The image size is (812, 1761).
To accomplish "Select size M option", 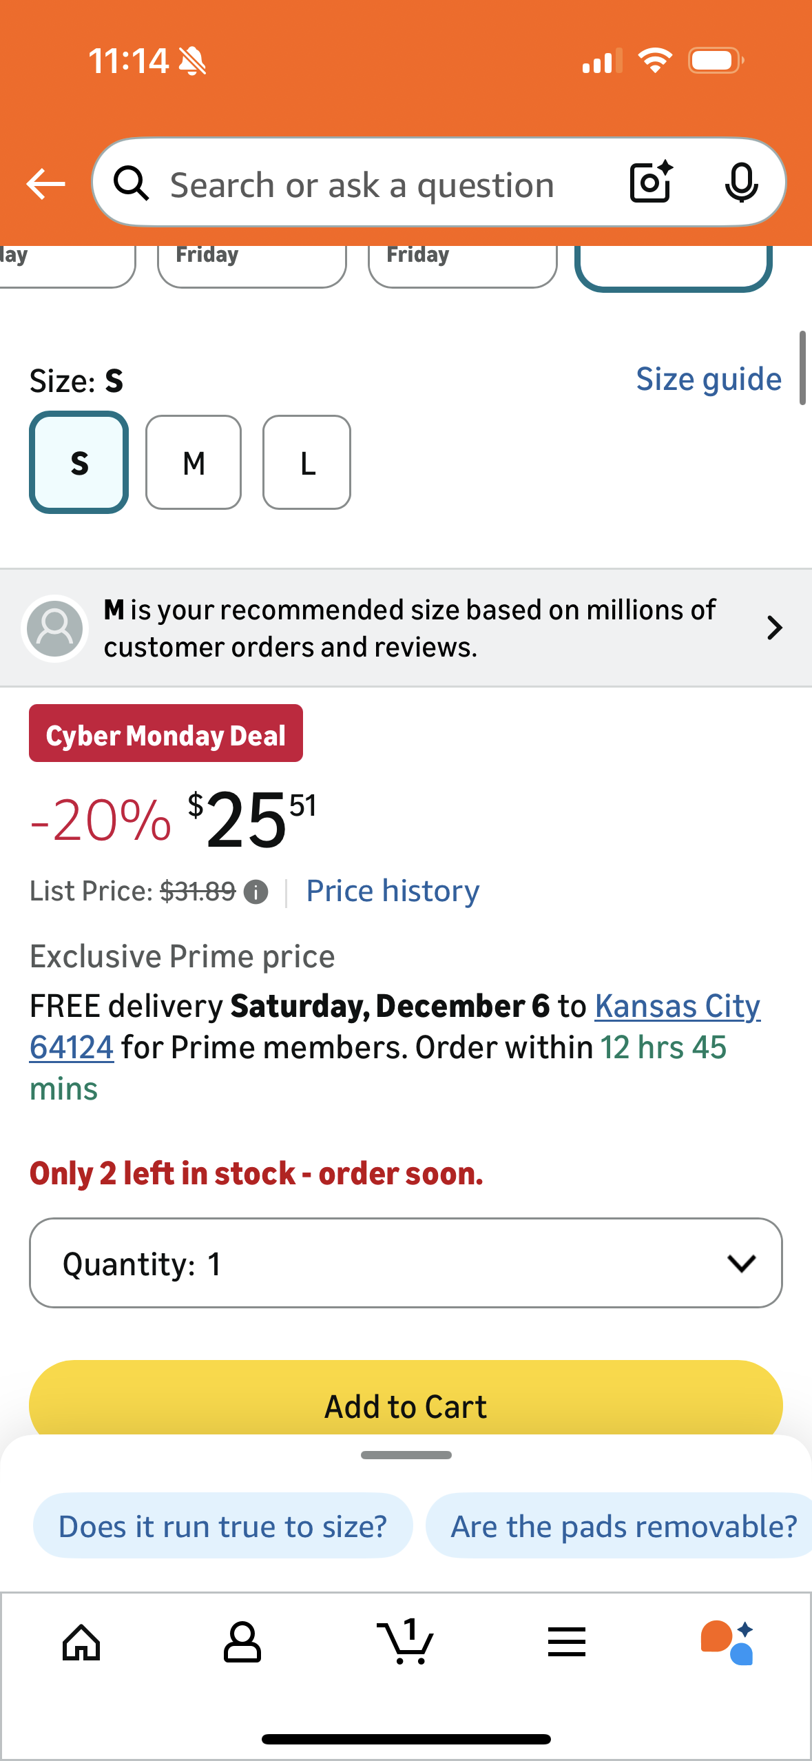I will [194, 462].
